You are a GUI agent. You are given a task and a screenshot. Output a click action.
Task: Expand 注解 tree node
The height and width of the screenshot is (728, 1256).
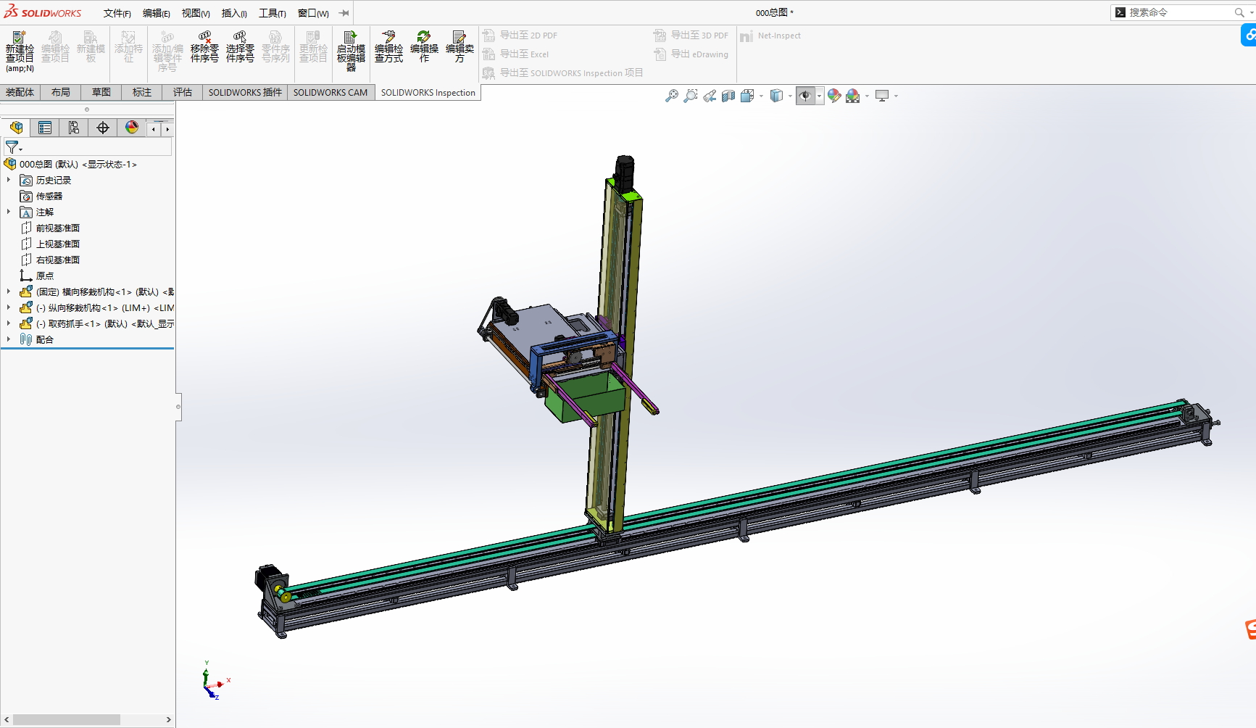coord(9,212)
